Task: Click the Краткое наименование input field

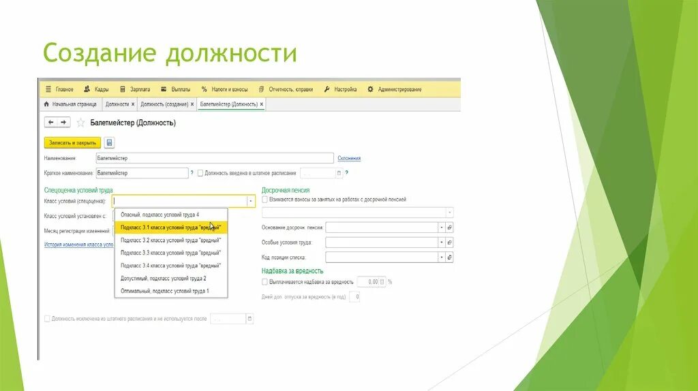Action: tap(142, 173)
